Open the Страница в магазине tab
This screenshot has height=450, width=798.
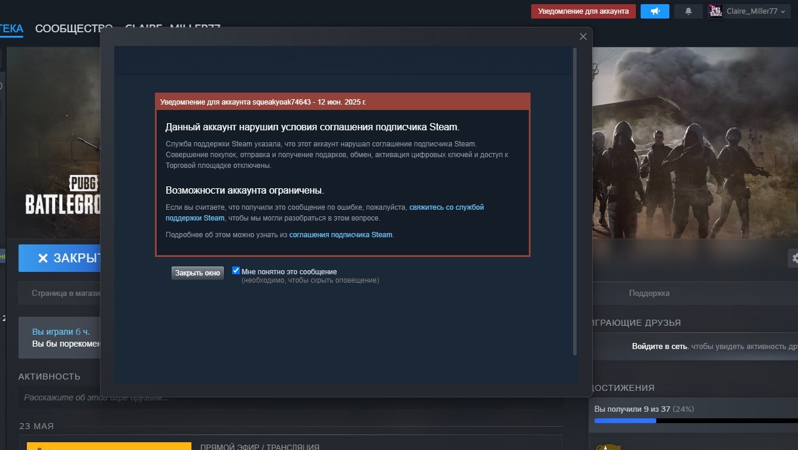66,293
